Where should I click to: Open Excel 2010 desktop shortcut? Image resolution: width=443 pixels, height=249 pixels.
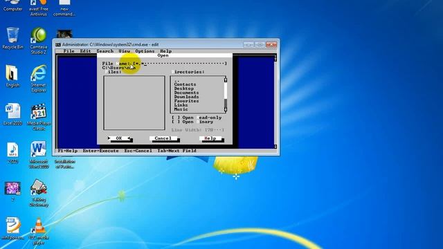(12, 114)
